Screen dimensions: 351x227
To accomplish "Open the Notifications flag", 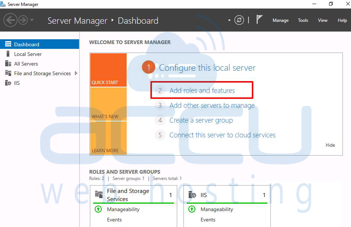I will pyautogui.click(x=259, y=19).
